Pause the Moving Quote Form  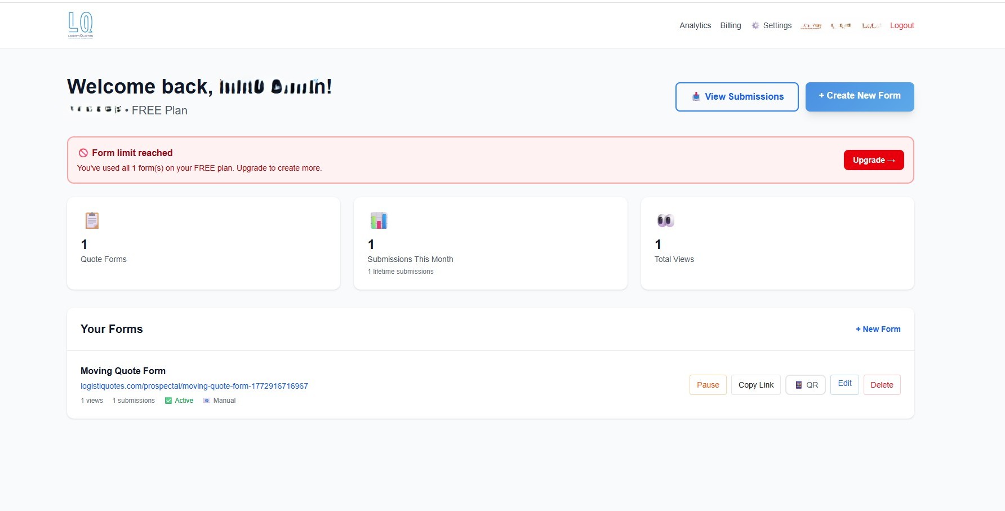pos(708,385)
